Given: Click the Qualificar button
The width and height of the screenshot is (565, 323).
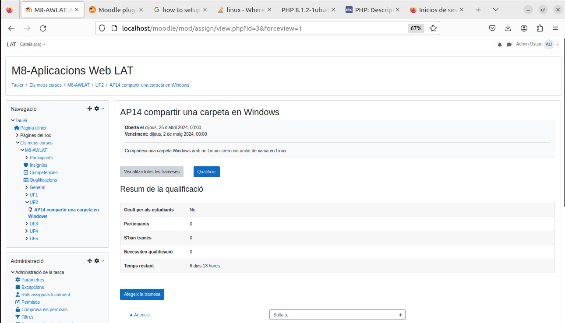Looking at the screenshot, I should point(206,172).
